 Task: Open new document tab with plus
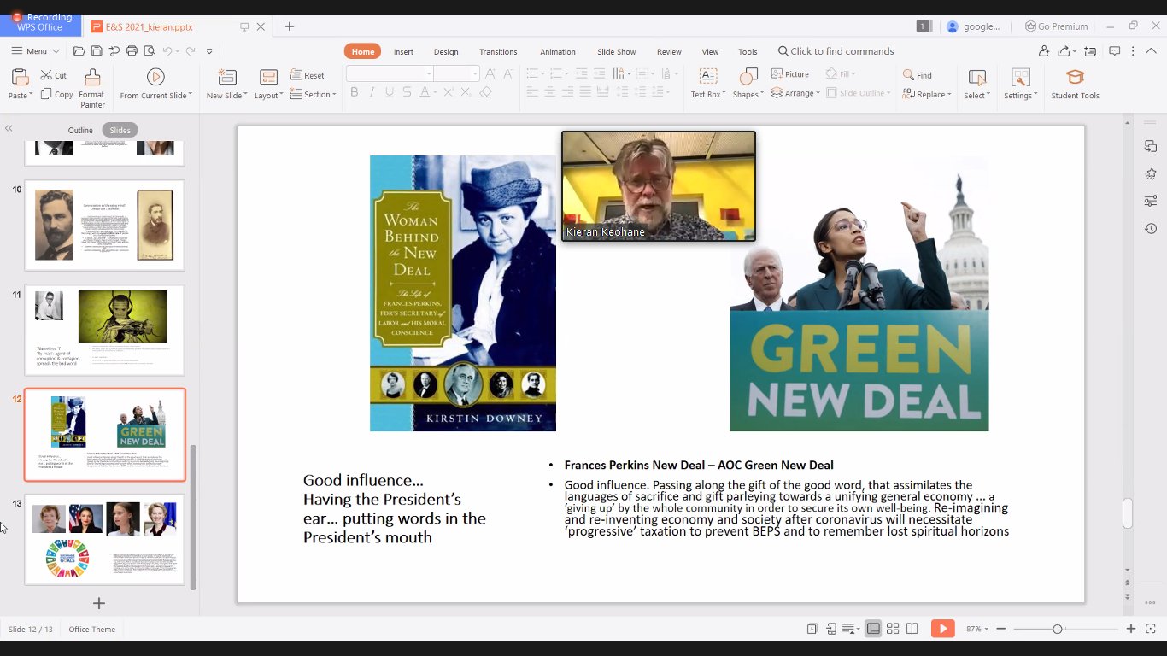pyautogui.click(x=290, y=26)
